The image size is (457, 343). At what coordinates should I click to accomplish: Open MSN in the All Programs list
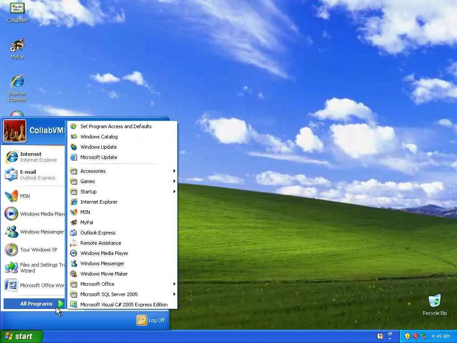(122, 212)
